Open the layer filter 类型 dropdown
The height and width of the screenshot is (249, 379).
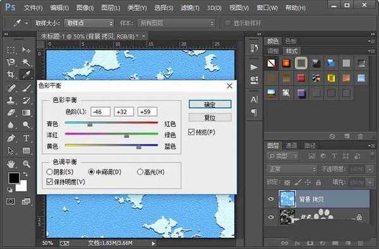pos(282,156)
